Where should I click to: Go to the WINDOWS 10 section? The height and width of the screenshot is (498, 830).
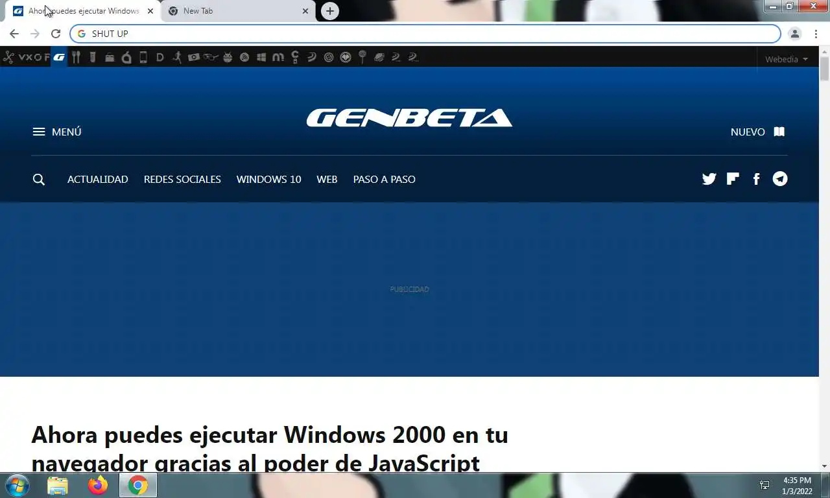(268, 180)
